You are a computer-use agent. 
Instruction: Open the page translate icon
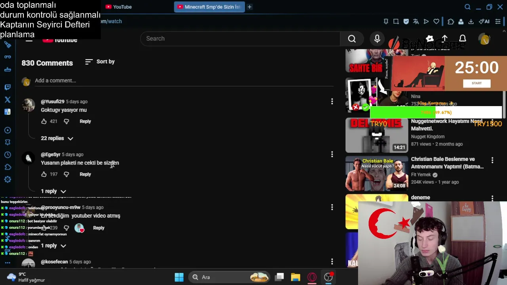coord(416,21)
